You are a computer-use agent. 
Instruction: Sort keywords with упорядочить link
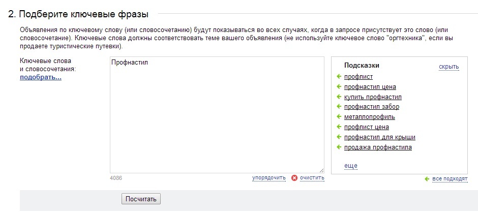[269, 177]
